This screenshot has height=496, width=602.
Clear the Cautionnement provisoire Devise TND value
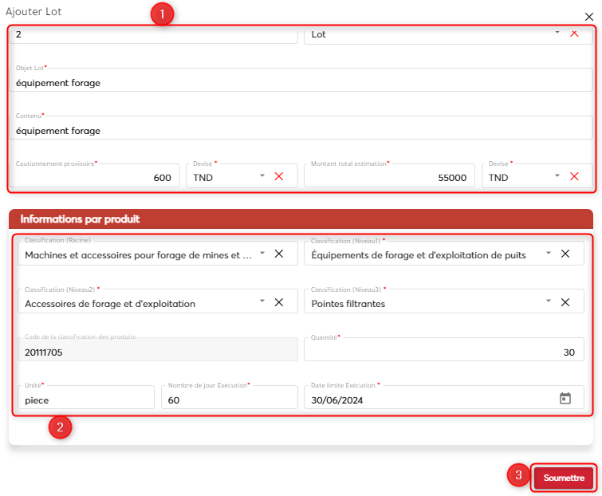point(279,176)
